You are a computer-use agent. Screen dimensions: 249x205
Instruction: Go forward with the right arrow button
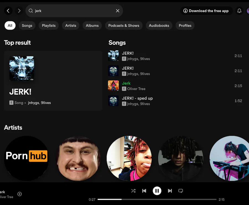point(19,11)
